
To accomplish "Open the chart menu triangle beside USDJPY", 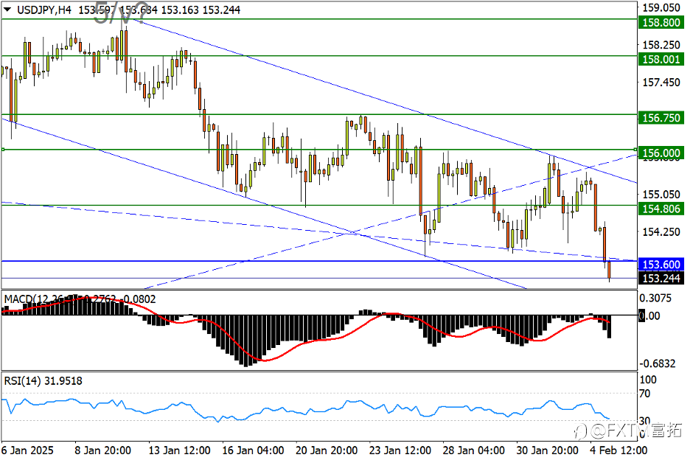I will (7, 10).
